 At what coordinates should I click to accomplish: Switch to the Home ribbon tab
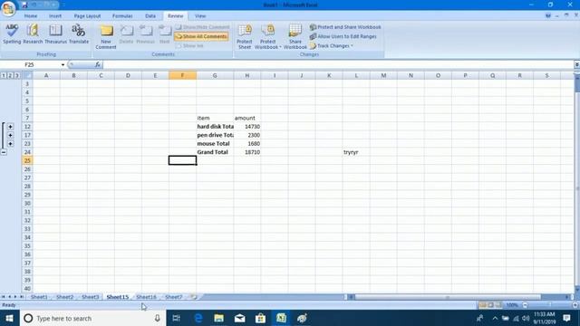click(31, 16)
